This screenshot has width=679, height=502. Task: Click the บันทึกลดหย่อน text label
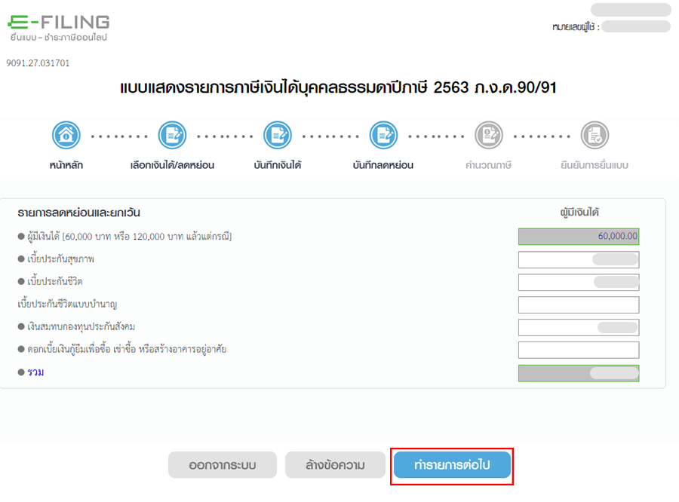tap(383, 165)
